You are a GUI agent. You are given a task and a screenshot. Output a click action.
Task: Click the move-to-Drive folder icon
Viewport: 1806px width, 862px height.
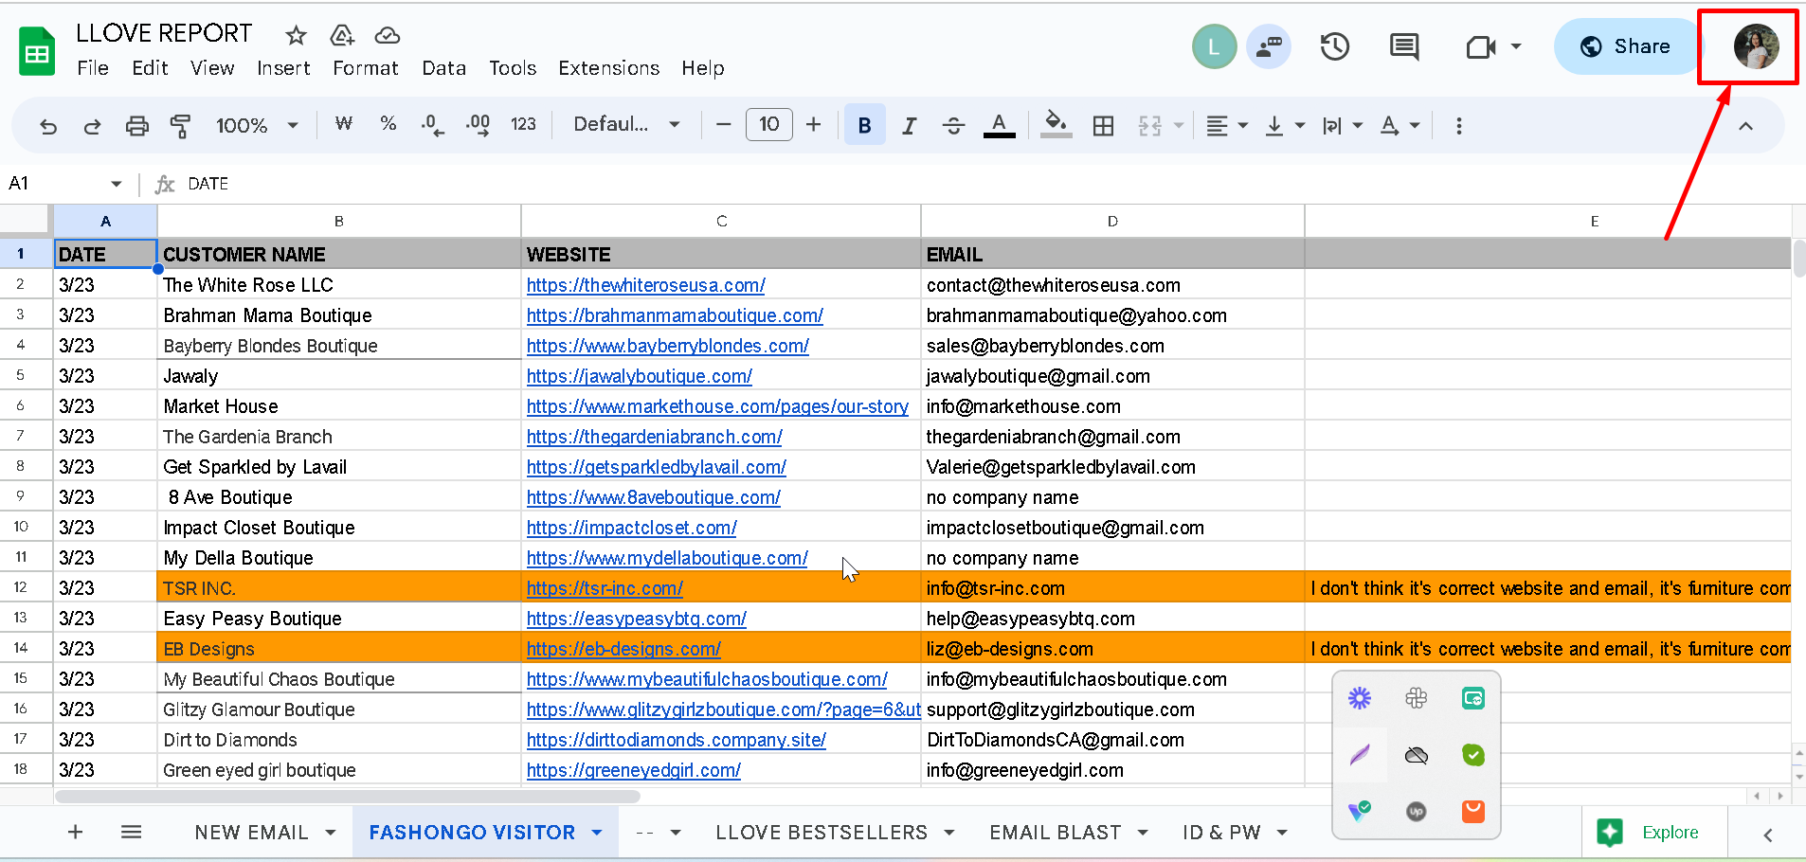[342, 36]
